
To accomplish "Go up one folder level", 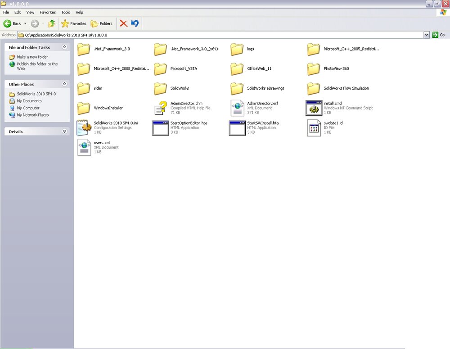I will pos(52,23).
